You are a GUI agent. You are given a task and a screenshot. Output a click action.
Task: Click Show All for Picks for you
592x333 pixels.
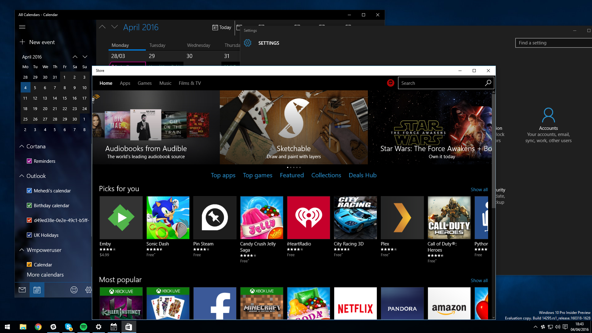pos(479,189)
